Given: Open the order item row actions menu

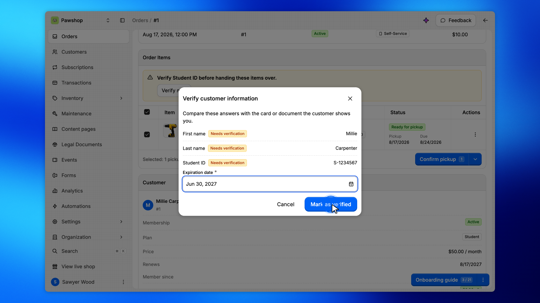Looking at the screenshot, I should (475, 134).
